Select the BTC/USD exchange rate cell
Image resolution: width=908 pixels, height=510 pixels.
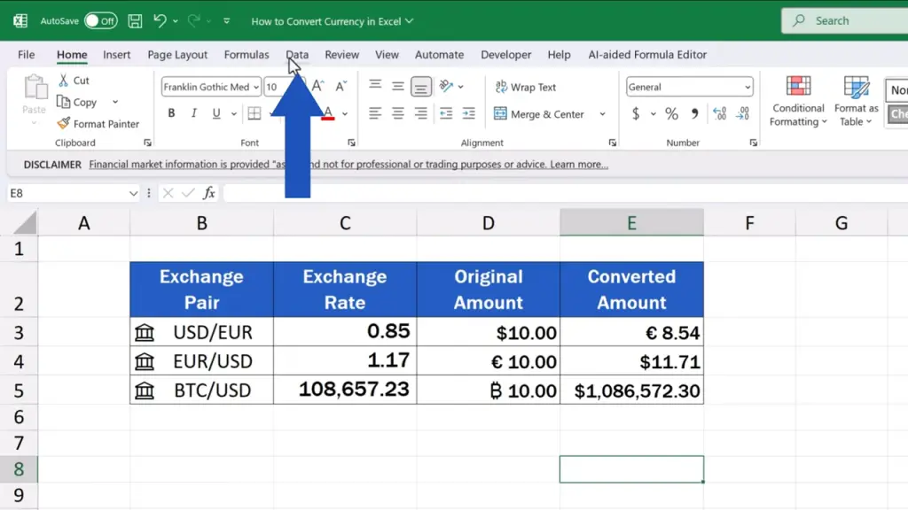pyautogui.click(x=345, y=390)
